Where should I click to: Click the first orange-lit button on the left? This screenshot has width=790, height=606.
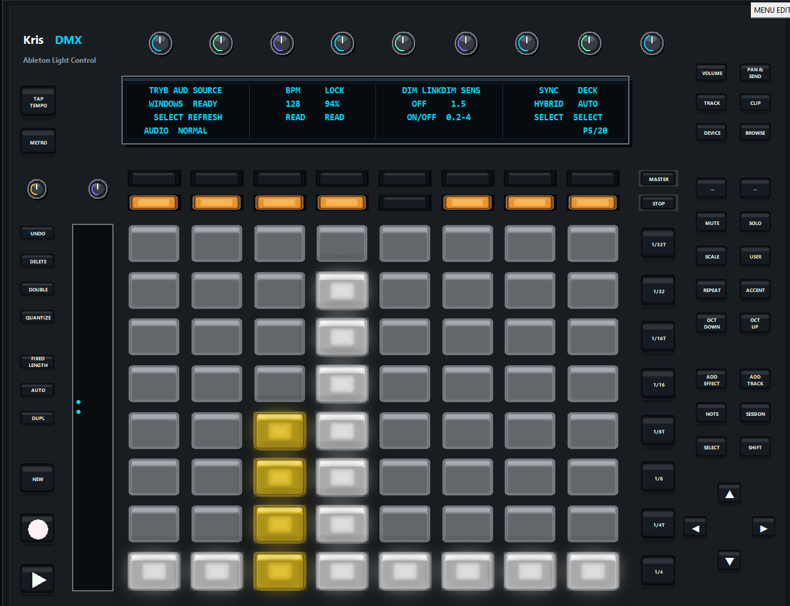click(154, 202)
